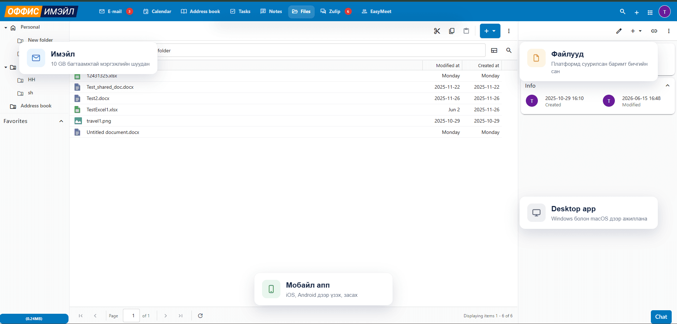Viewport: 677px width, 324px height.
Task: Collapse the Personal tree node
Action: (x=6, y=28)
